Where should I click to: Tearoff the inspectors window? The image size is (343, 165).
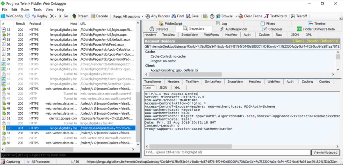(299, 16)
